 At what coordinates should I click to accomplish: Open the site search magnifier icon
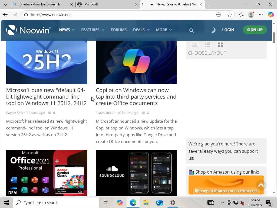click(x=191, y=30)
